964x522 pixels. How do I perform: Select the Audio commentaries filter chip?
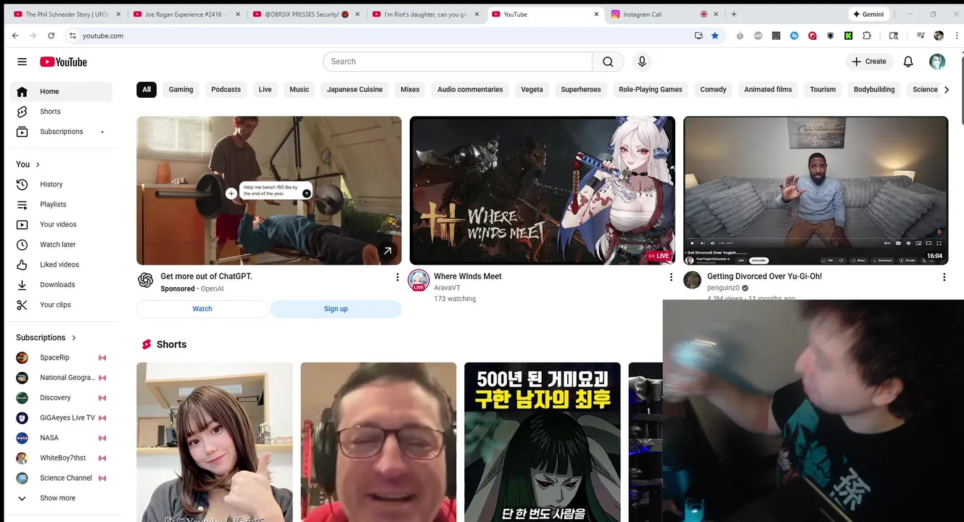click(470, 90)
